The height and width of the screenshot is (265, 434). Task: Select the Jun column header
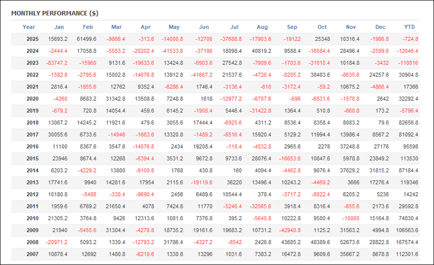(x=203, y=27)
